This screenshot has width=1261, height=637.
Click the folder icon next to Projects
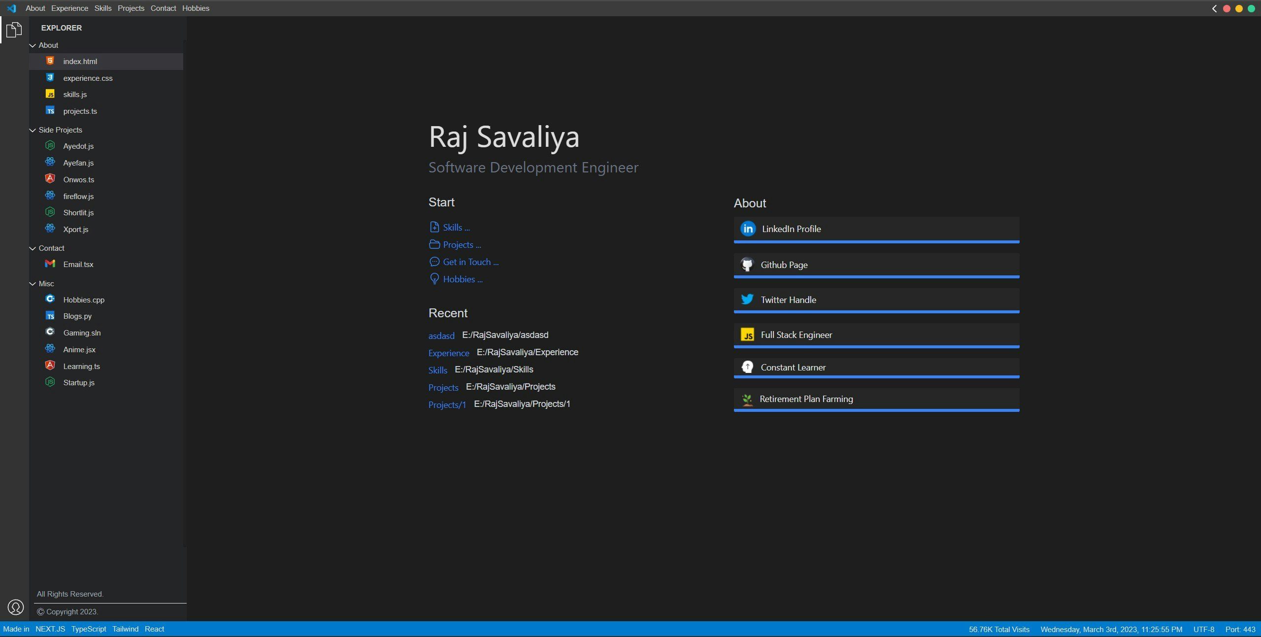pos(434,244)
